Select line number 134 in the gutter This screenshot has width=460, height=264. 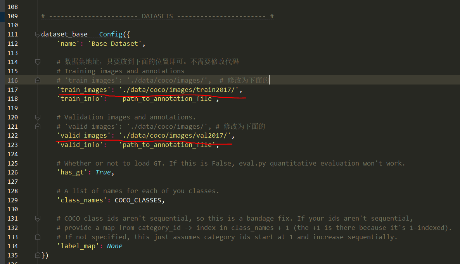pyautogui.click(x=13, y=246)
